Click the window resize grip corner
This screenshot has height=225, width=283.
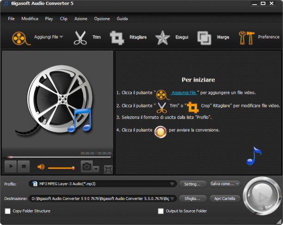click(x=280, y=222)
